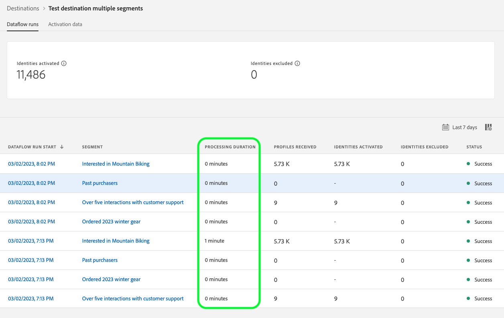Screen dimensions: 504x318
Task: Click the Segment column header
Action: click(x=92, y=147)
